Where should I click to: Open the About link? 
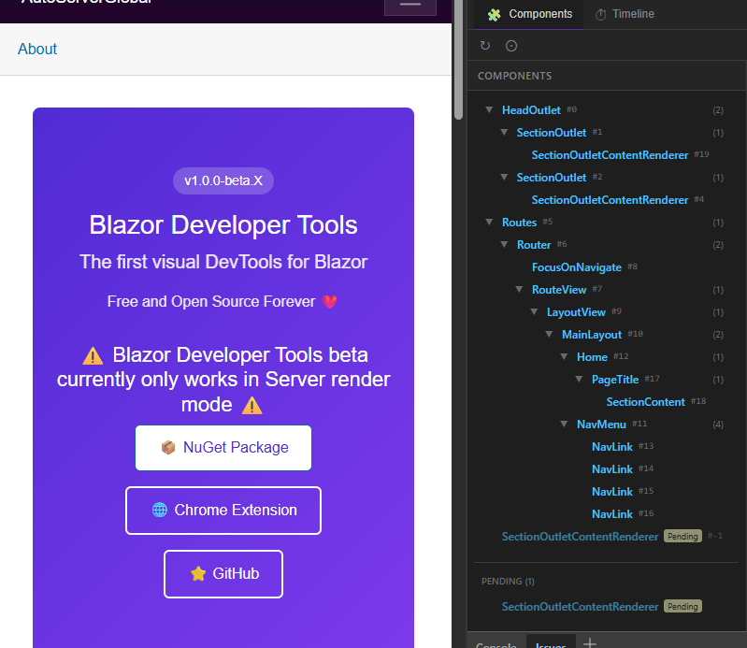point(37,49)
